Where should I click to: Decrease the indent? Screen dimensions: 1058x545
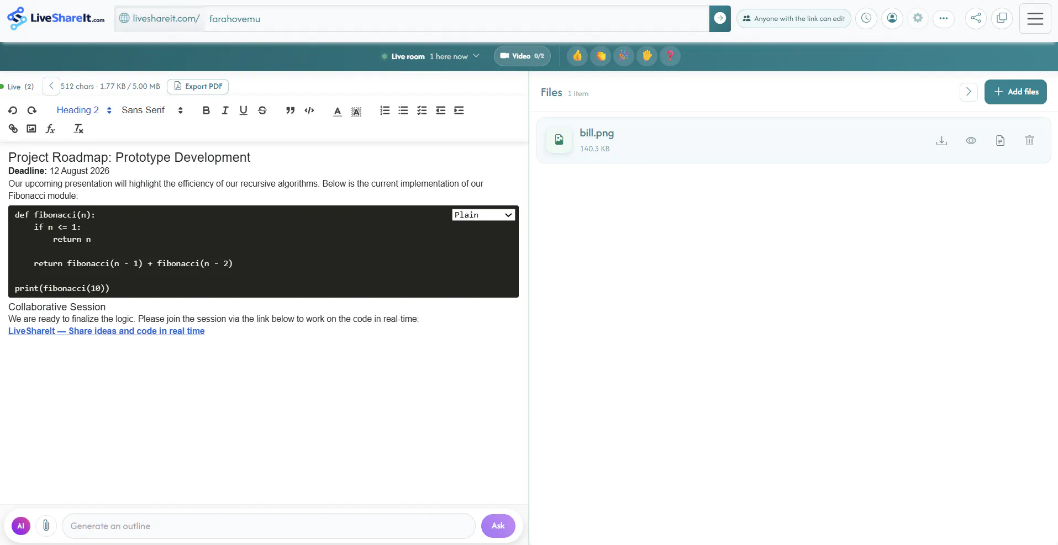tap(440, 110)
